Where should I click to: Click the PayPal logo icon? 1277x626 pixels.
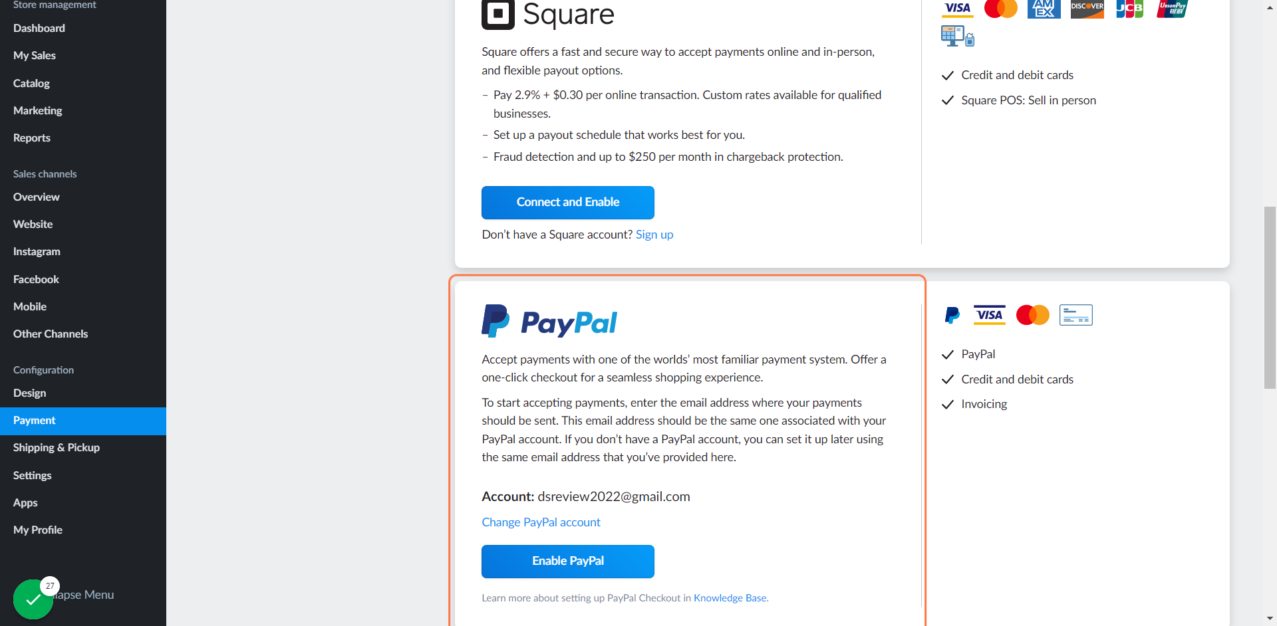tap(496, 321)
